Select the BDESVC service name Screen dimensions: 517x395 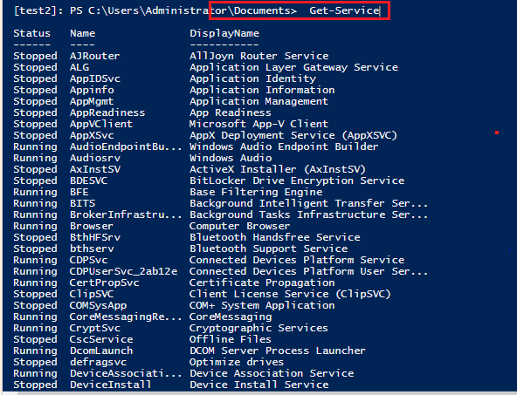pyautogui.click(x=89, y=180)
